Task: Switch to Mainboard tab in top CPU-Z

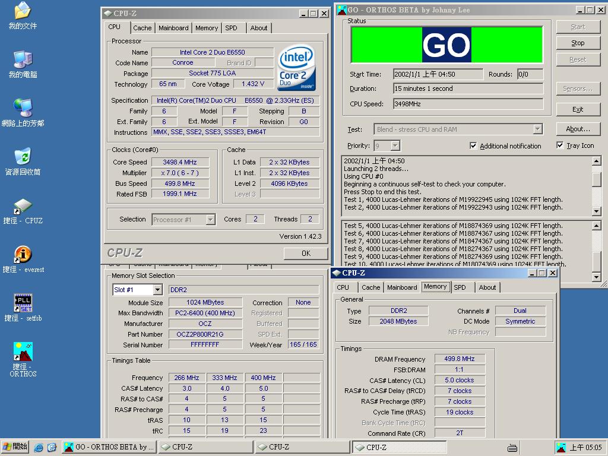Action: coord(173,28)
